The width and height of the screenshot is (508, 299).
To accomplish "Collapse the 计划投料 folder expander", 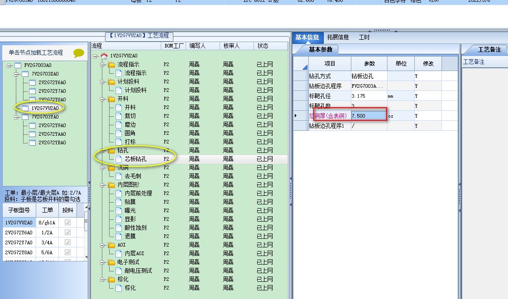I will click(102, 82).
